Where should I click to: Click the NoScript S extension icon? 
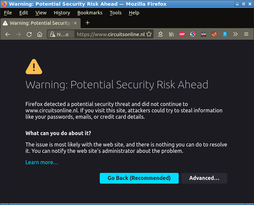pyautogui.click(x=193, y=35)
